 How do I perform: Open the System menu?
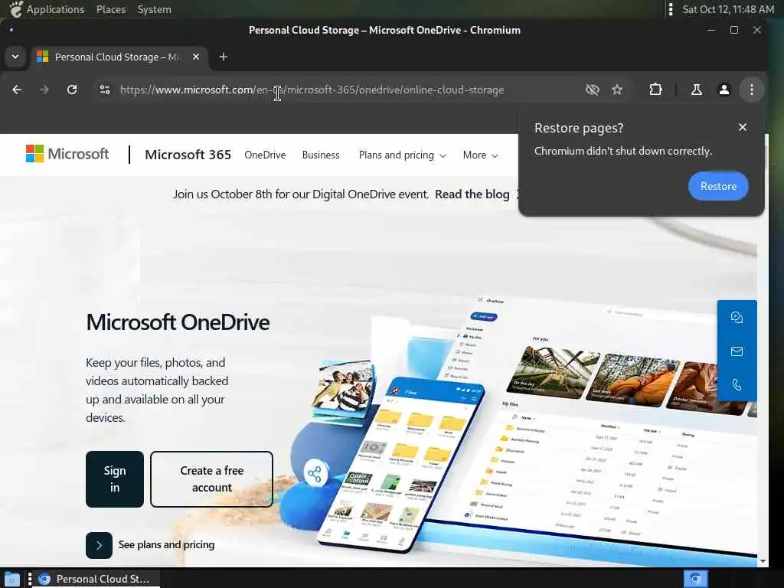click(x=154, y=9)
